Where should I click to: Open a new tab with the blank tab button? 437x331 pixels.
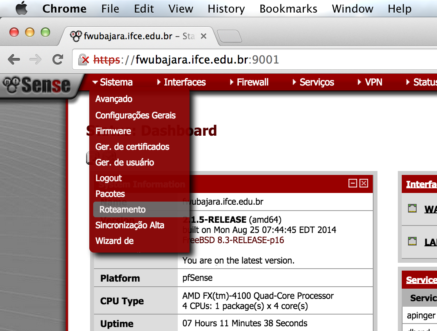229,36
